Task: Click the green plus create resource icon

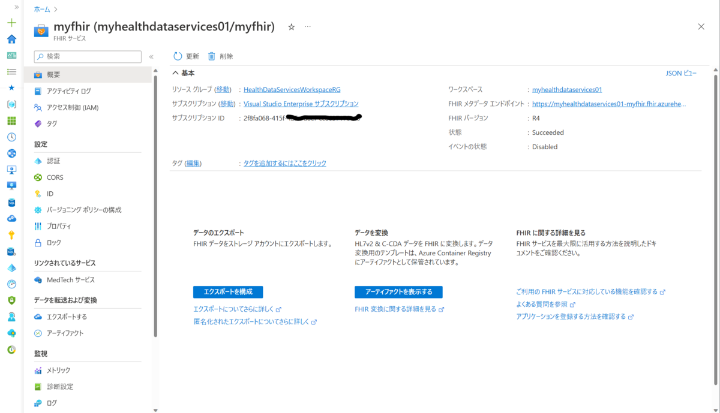Action: 11,23
